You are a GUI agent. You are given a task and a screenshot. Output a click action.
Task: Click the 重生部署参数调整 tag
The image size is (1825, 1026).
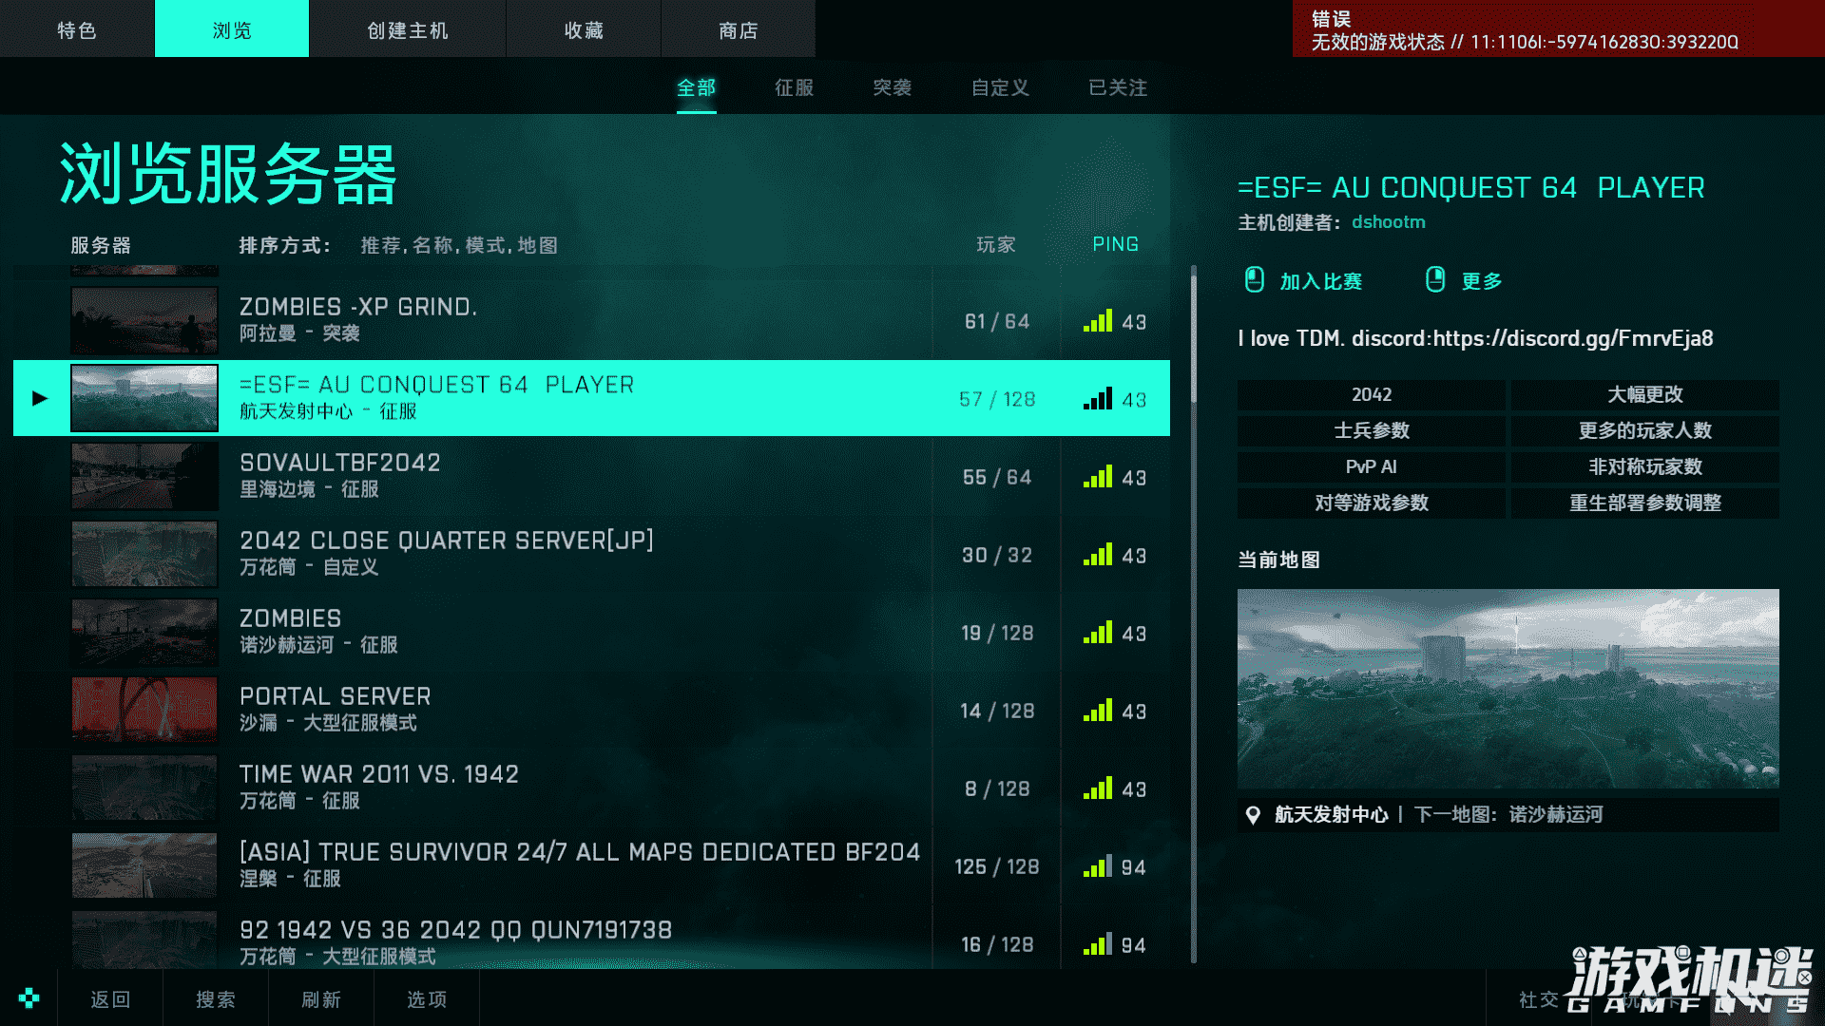point(1645,503)
